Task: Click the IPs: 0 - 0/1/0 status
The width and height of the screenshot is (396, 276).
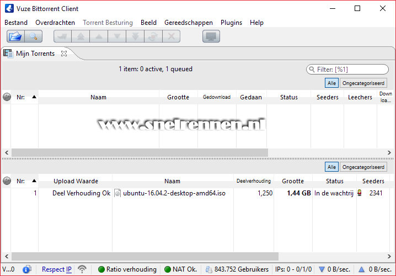Action: [x=293, y=269]
